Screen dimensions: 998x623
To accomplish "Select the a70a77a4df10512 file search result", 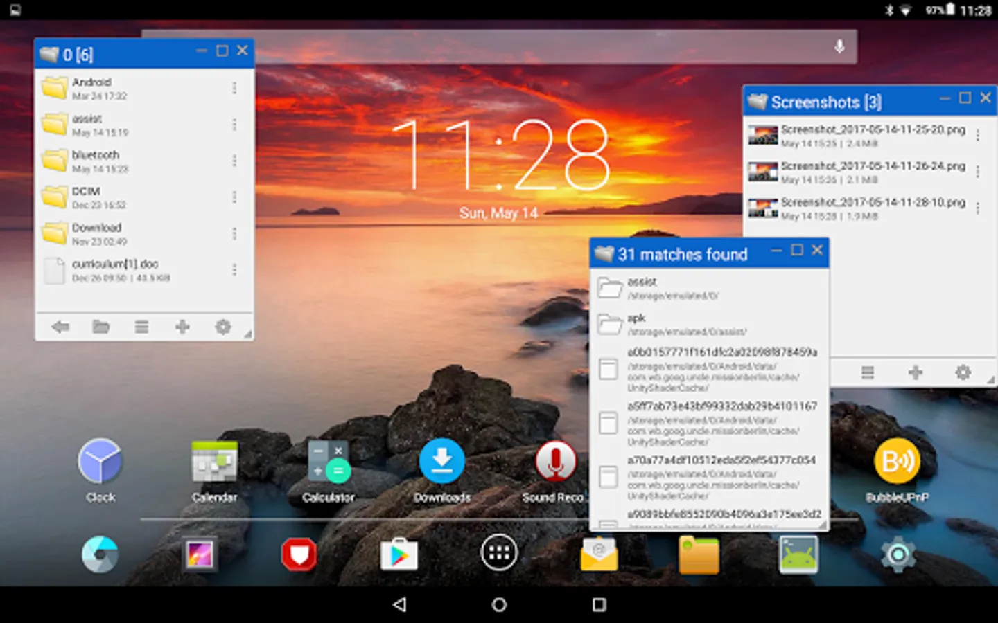I will click(710, 478).
